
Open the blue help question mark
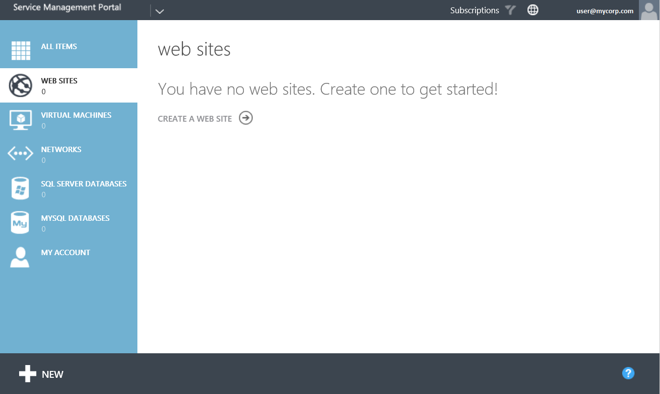[x=628, y=373]
